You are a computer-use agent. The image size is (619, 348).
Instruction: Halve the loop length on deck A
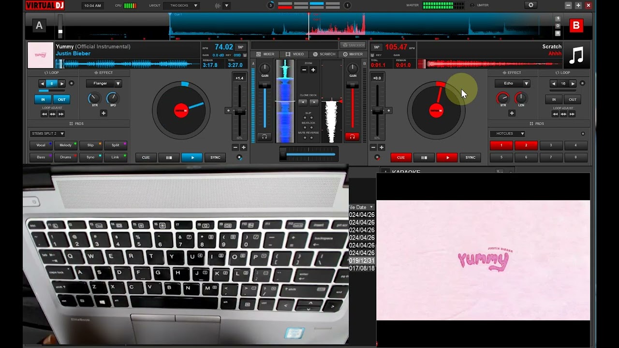(x=42, y=84)
